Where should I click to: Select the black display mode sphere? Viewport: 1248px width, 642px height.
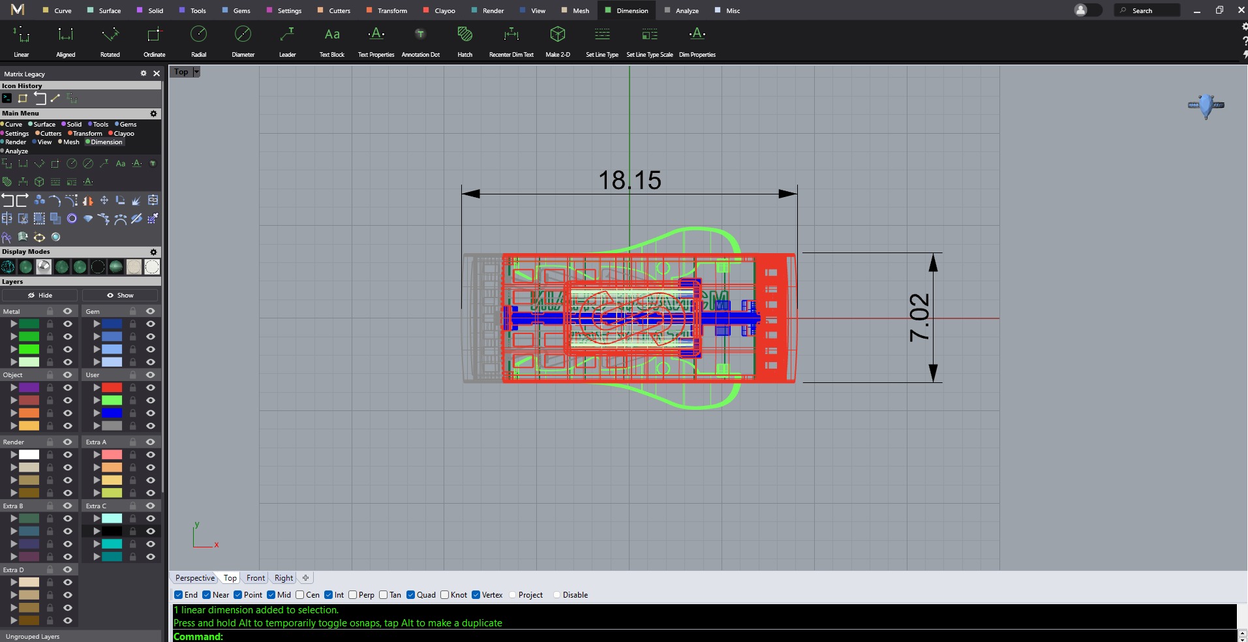pyautogui.click(x=98, y=266)
